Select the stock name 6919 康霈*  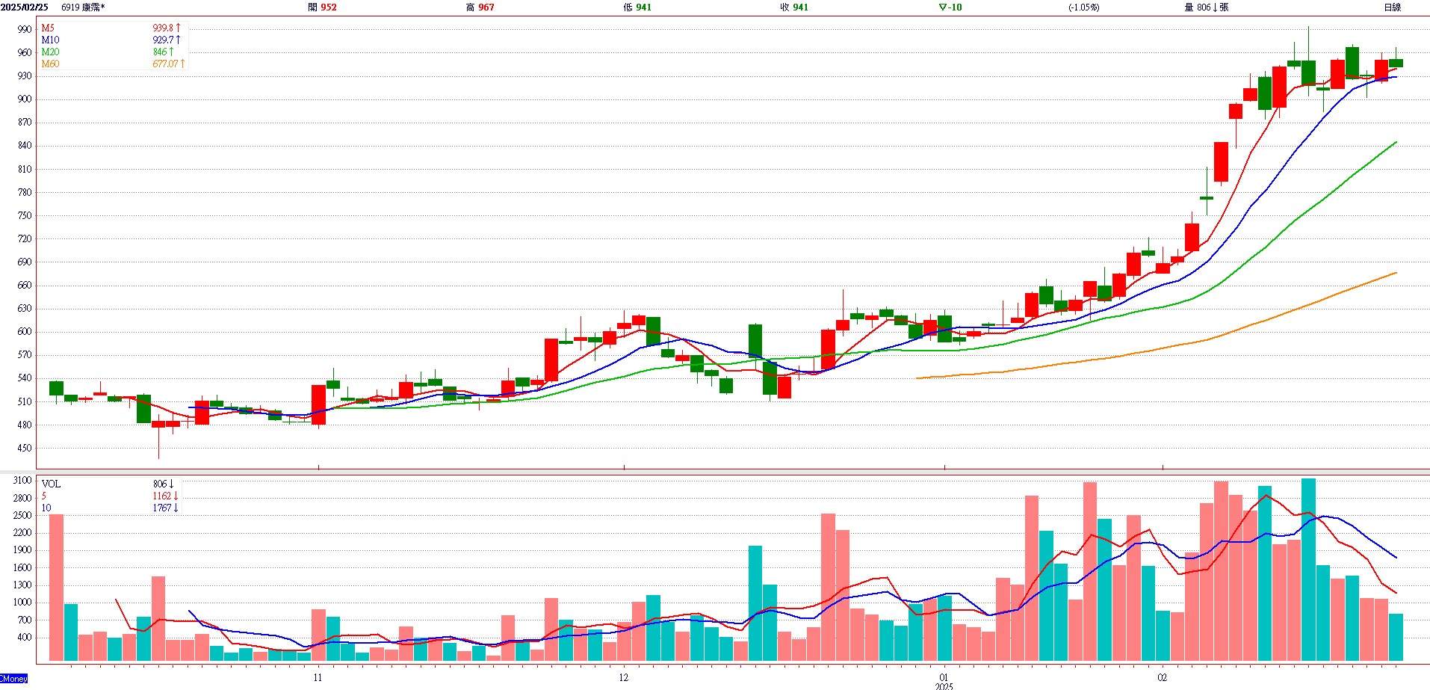[83, 7]
